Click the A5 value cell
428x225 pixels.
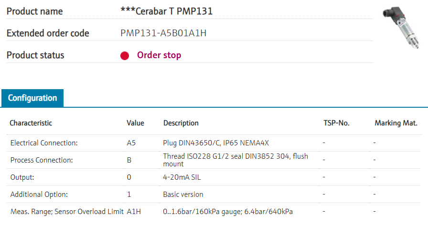pos(131,143)
